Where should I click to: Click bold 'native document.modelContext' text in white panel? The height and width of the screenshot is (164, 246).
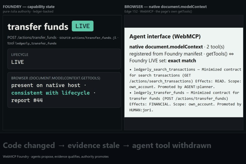click(166, 47)
